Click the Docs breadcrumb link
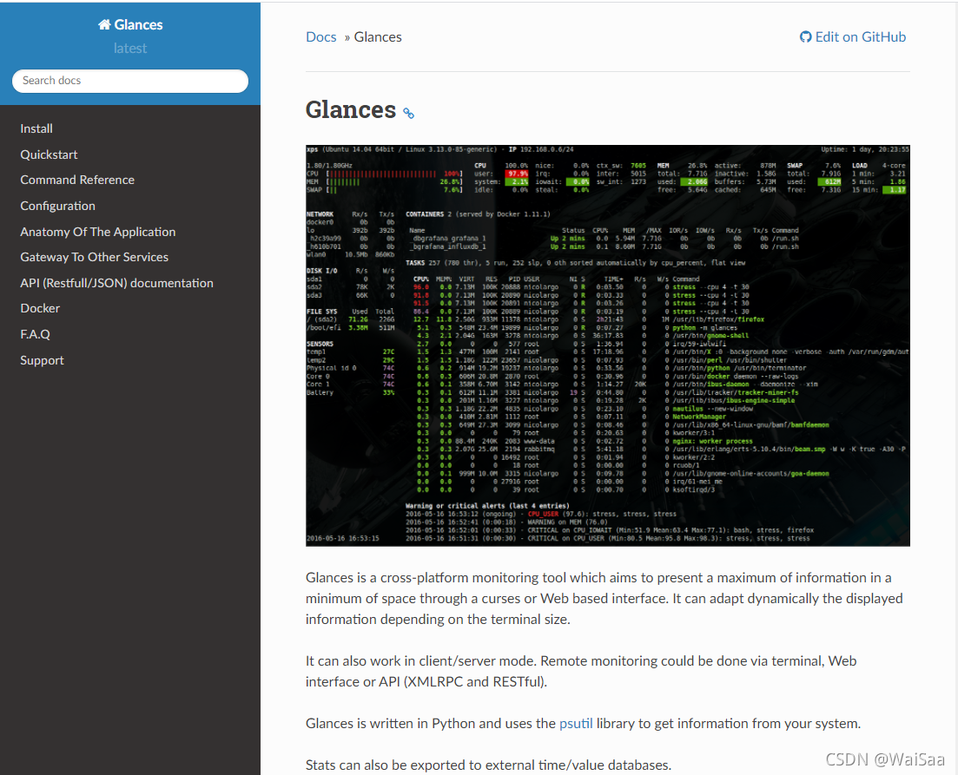958x775 pixels. [321, 37]
